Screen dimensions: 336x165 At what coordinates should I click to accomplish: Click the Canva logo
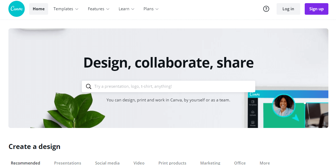(17, 9)
